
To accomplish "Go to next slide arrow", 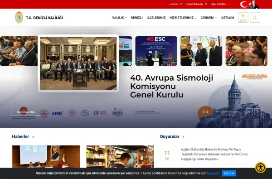I will coord(258,112).
